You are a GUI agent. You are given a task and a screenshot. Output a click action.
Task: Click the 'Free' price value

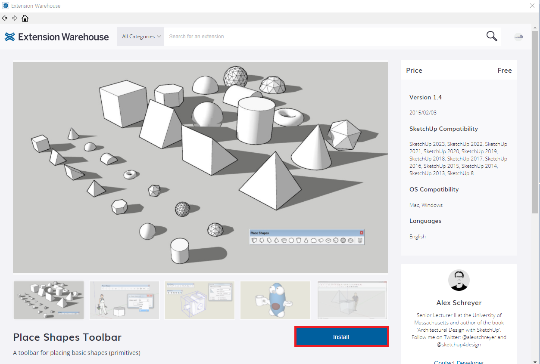click(505, 71)
